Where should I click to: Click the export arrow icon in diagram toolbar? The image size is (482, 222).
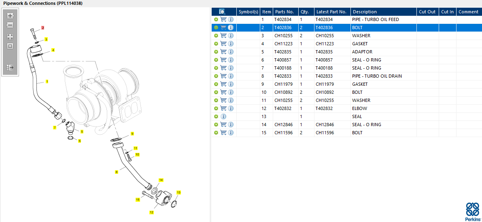(10, 67)
